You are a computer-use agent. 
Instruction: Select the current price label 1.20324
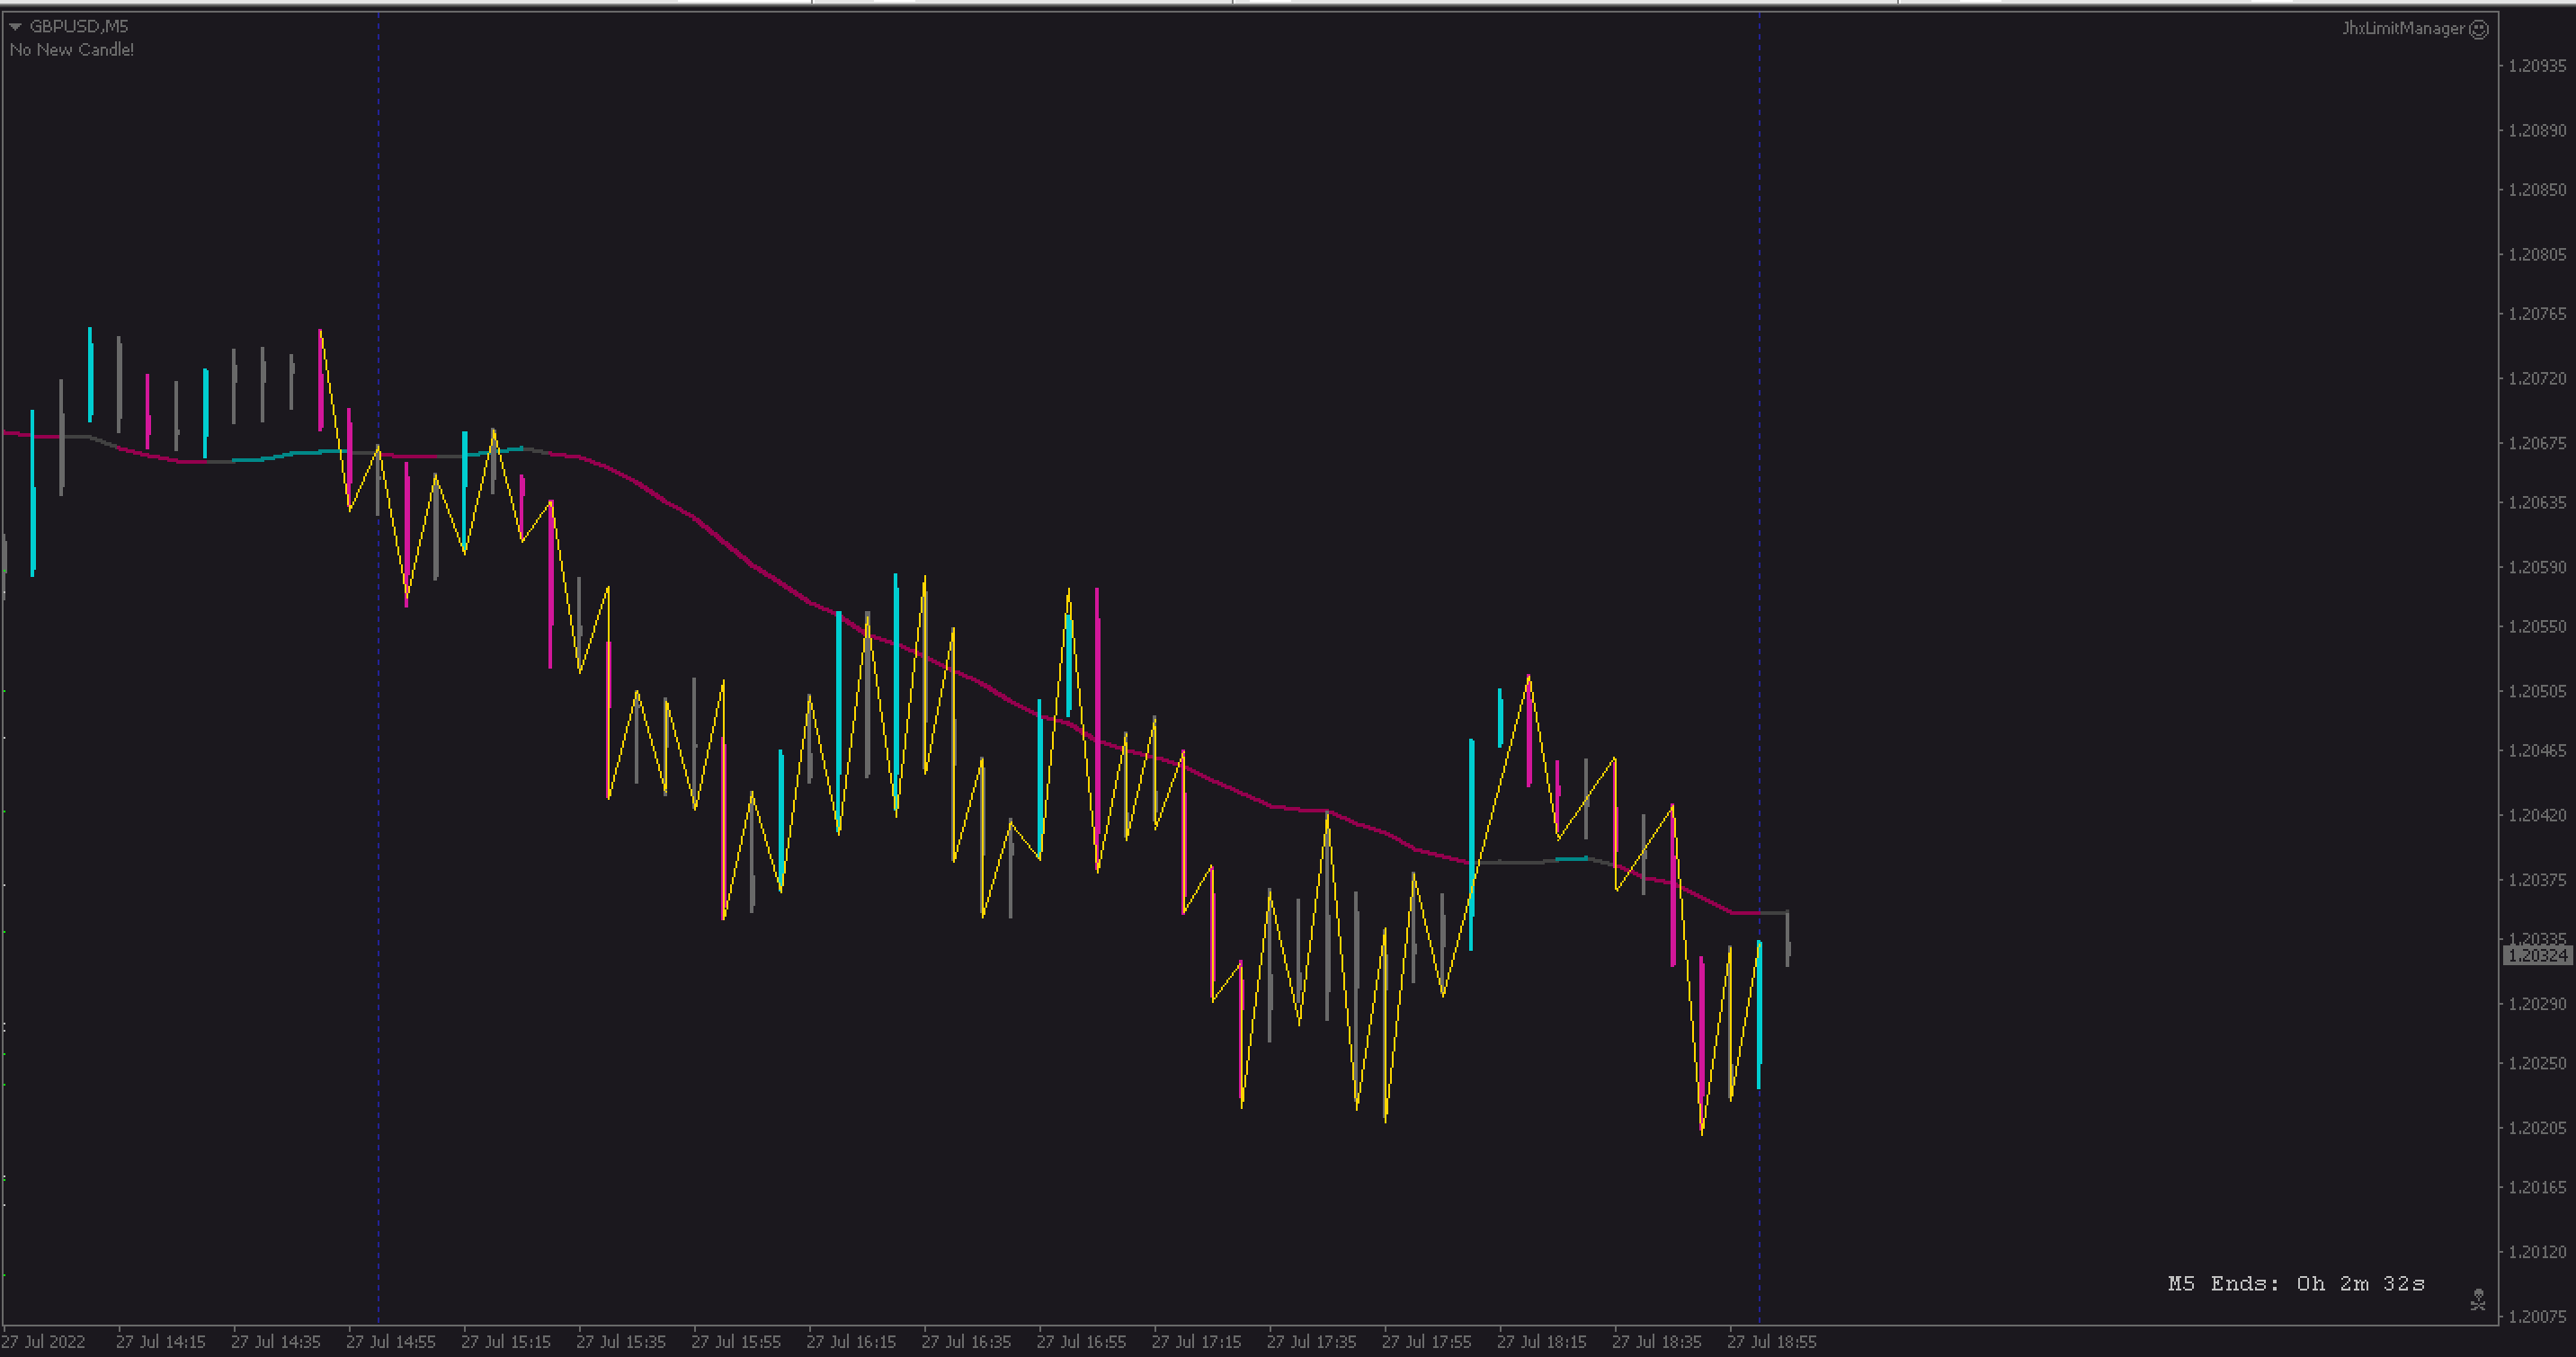2536,955
